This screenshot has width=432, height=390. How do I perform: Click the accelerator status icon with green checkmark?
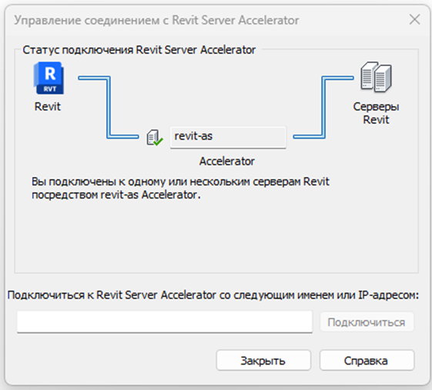(155, 138)
